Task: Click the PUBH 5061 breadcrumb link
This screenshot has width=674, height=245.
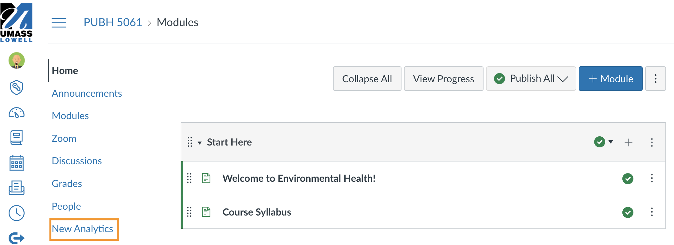Action: click(x=112, y=22)
